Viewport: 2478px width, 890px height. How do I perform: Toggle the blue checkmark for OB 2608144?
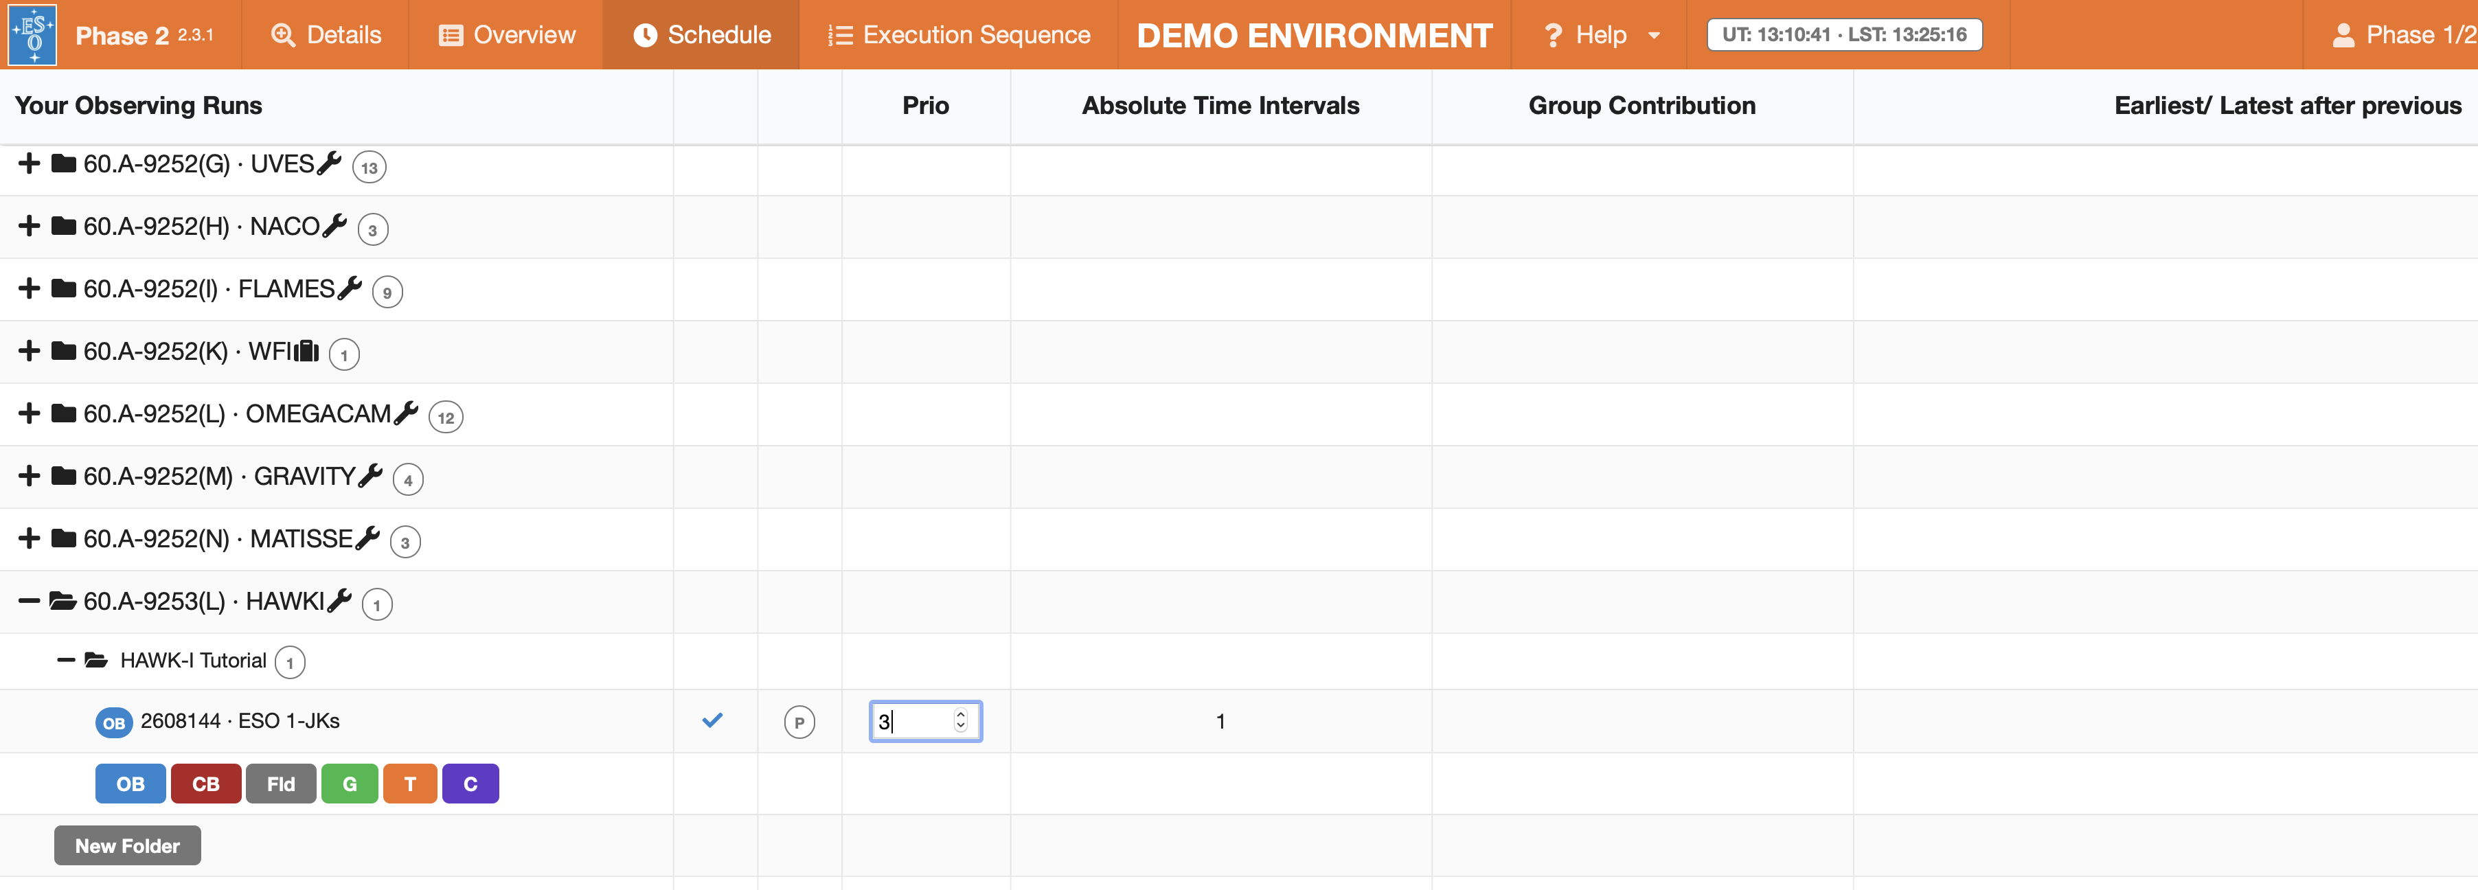[712, 720]
